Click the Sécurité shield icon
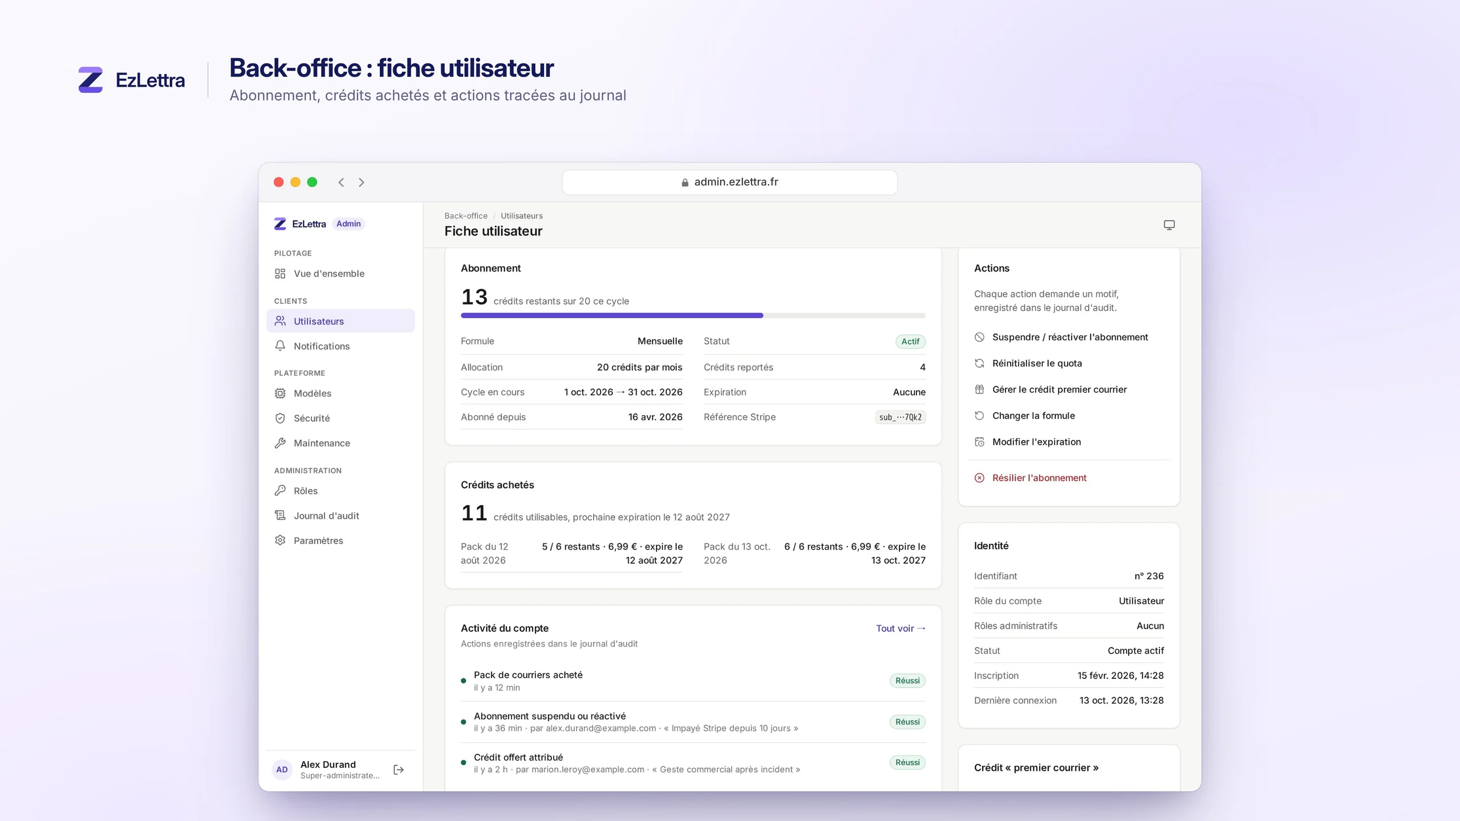Screen dimensions: 1460x821 [x=280, y=418]
